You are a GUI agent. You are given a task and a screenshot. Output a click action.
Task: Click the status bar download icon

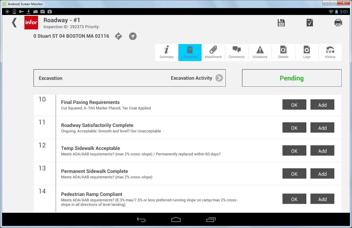(29, 11)
